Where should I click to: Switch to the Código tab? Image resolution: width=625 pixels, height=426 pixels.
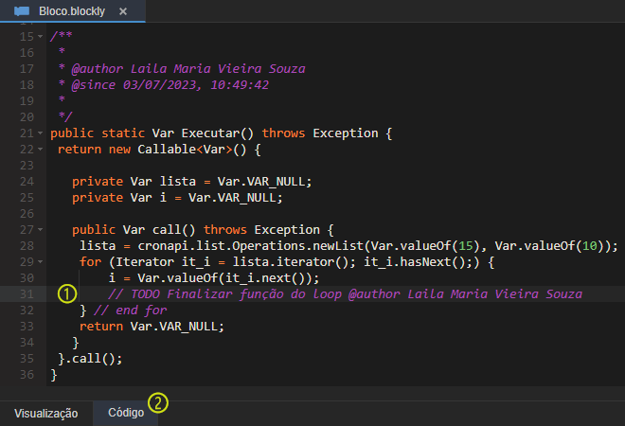click(x=126, y=413)
